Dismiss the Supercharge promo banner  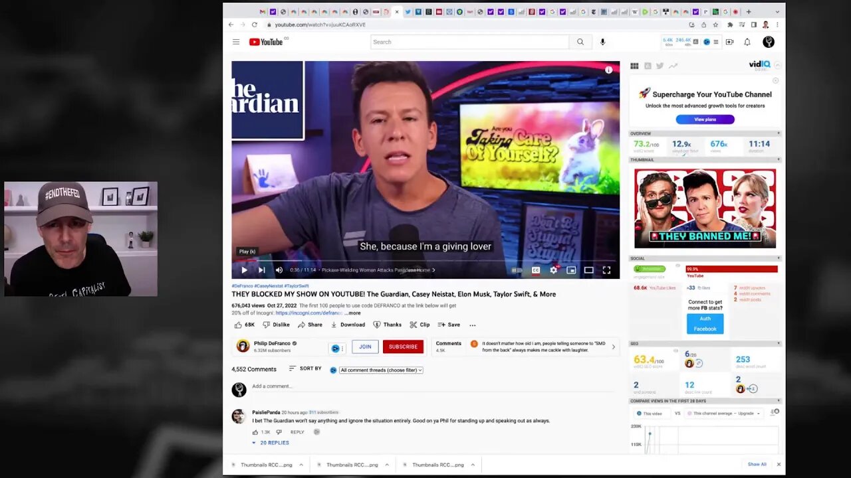click(775, 80)
